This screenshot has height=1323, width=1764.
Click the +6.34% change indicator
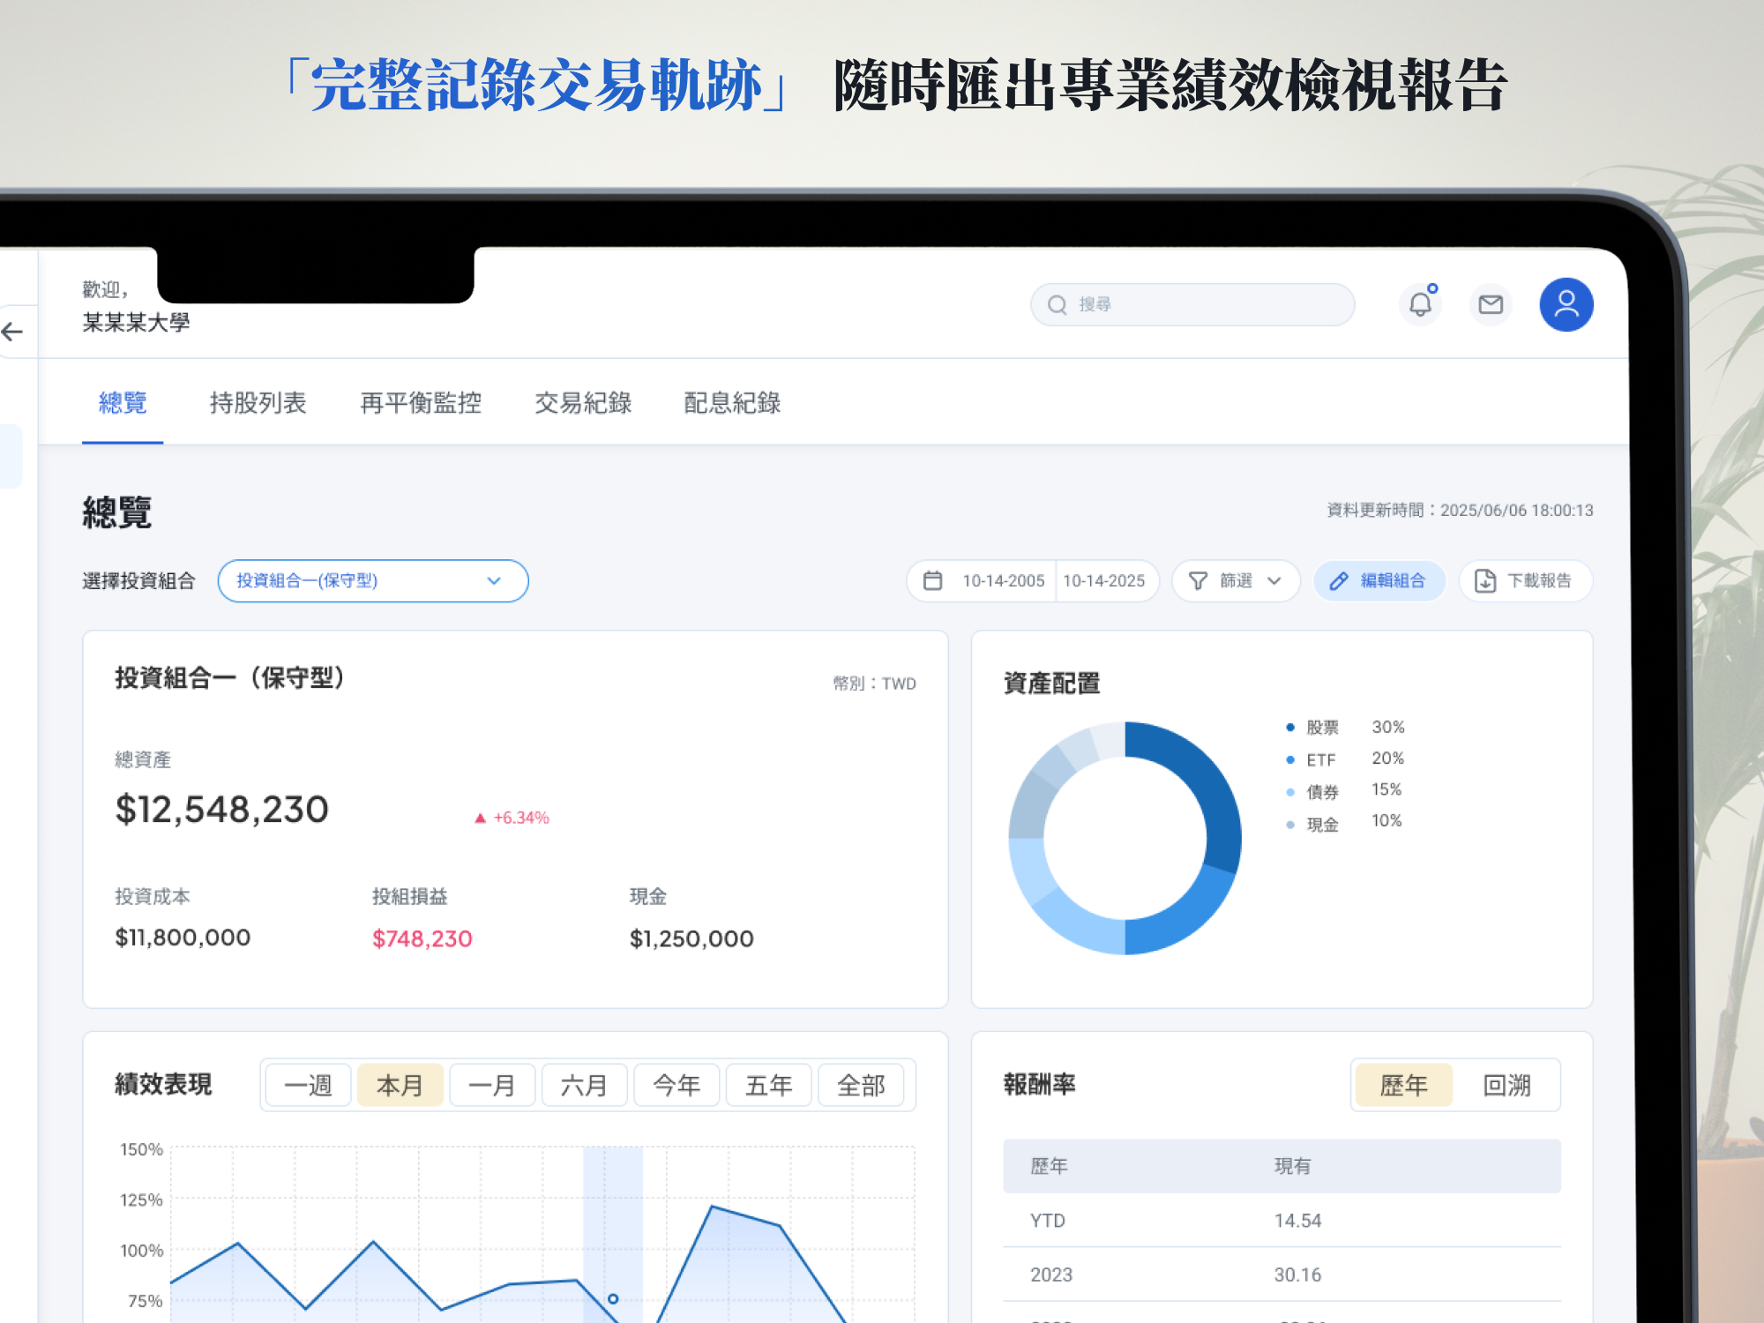pyautogui.click(x=512, y=818)
